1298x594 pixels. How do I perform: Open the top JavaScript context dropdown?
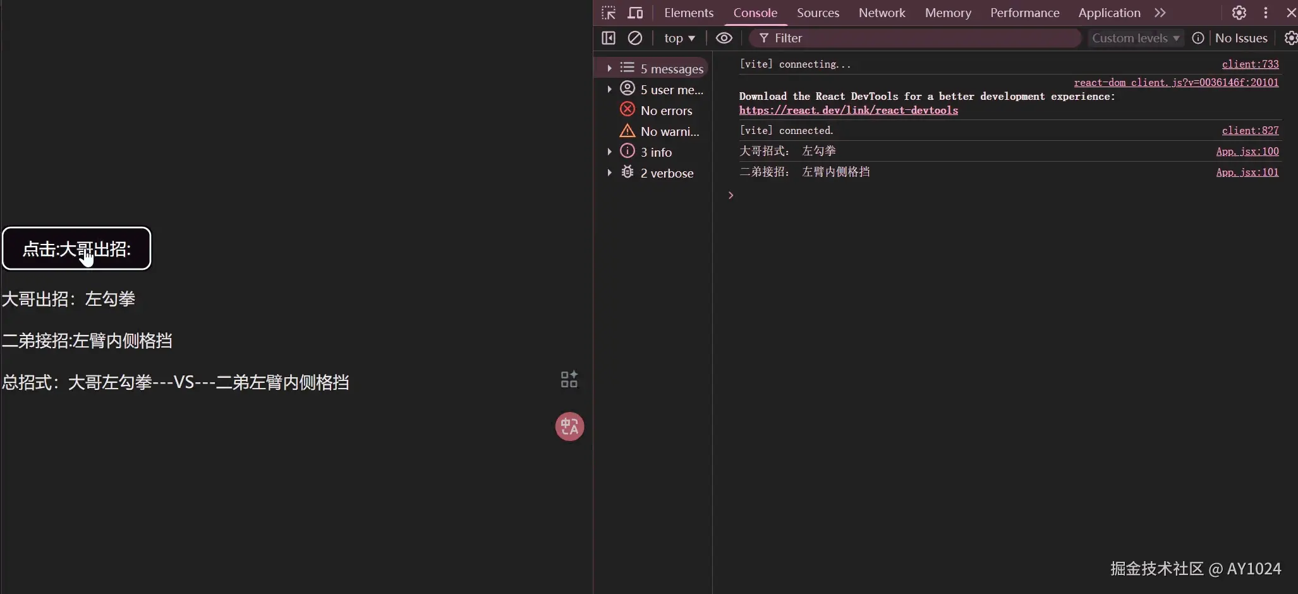tap(679, 38)
